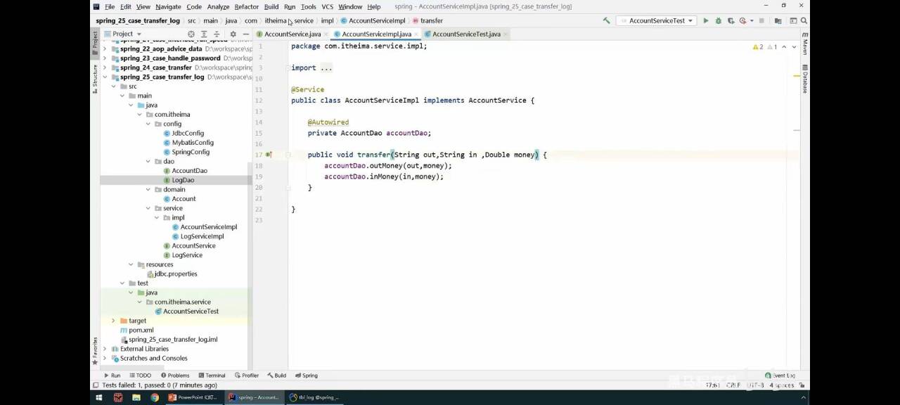Screen dimensions: 900x405
Task: Open the Terminal tool window
Action: 212,375
